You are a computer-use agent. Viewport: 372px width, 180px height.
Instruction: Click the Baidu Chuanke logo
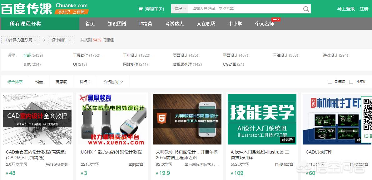(x=27, y=8)
